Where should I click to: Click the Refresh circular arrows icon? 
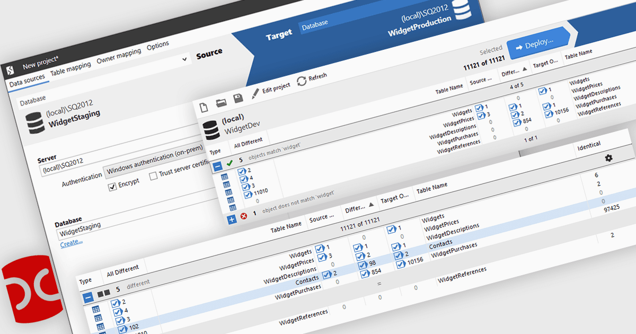pos(302,81)
